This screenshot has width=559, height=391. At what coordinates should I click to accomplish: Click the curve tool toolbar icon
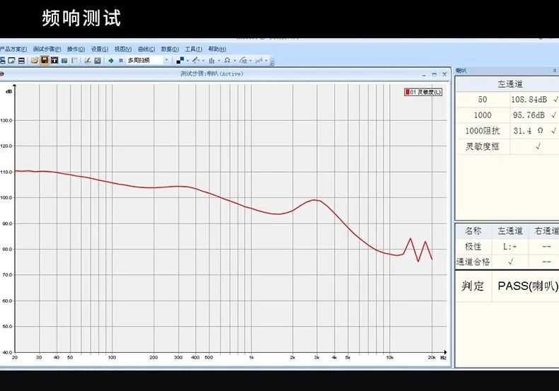[196, 61]
